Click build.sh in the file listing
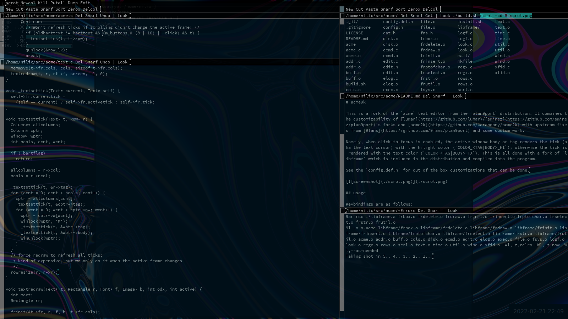The image size is (568, 319). (x=356, y=84)
